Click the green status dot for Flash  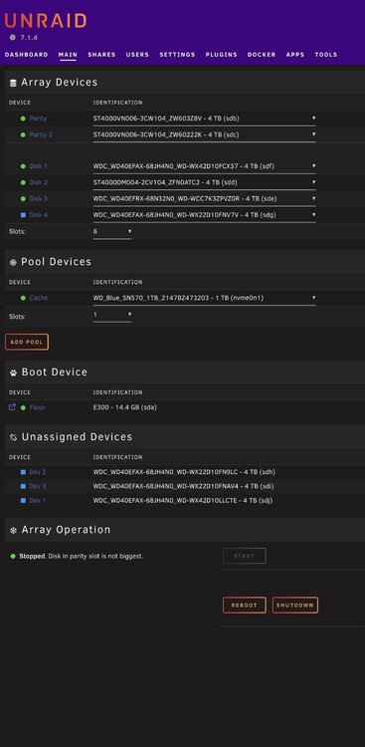coord(23,407)
